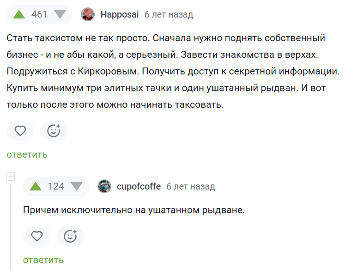The height and width of the screenshot is (270, 346).
Task: Upvote cupofcoffe's reply with green arrow
Action: (36, 186)
